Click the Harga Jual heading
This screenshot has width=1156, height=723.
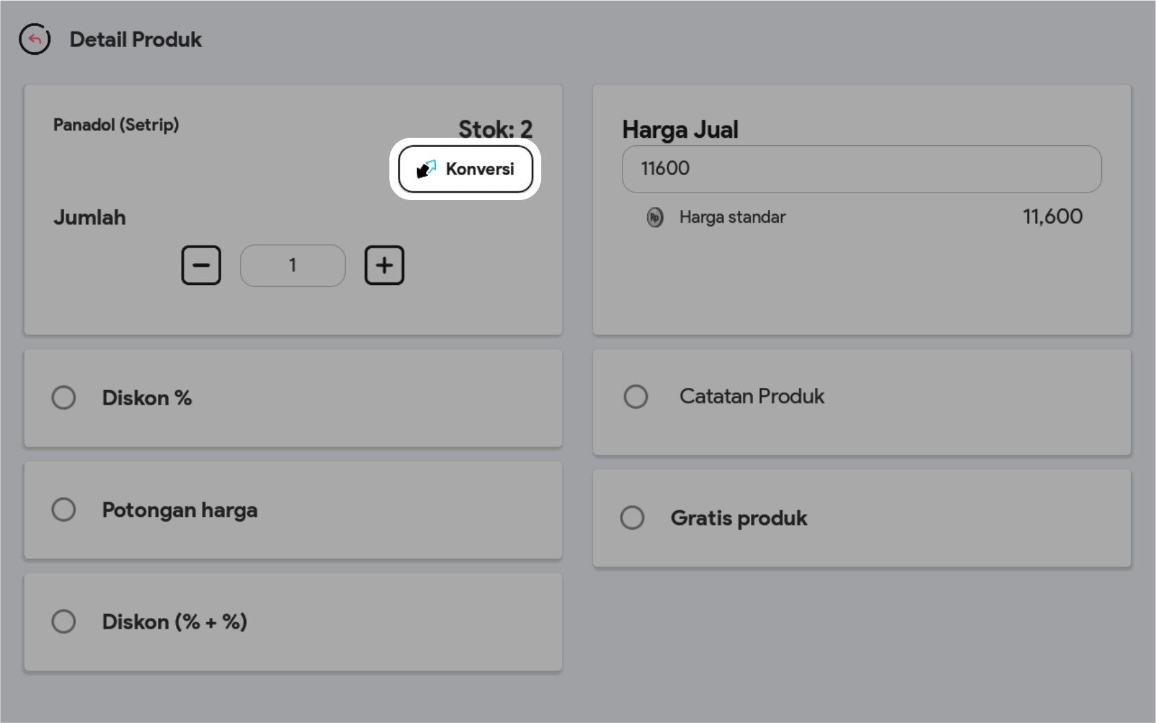click(680, 130)
